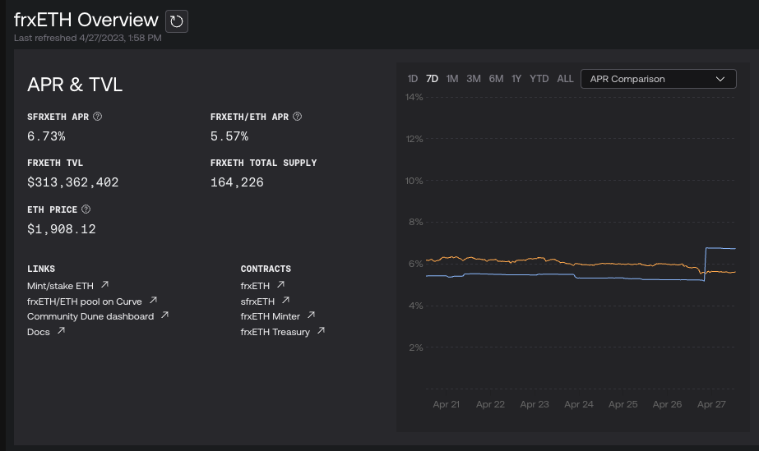The image size is (759, 451).
Task: Select the 1D time range
Action: point(413,79)
